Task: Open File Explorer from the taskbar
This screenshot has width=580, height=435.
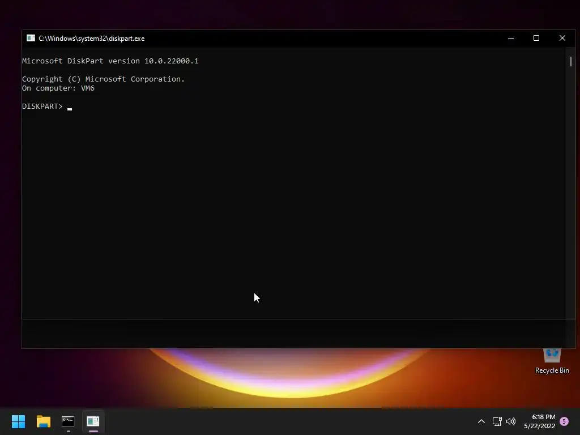Action: (x=43, y=421)
